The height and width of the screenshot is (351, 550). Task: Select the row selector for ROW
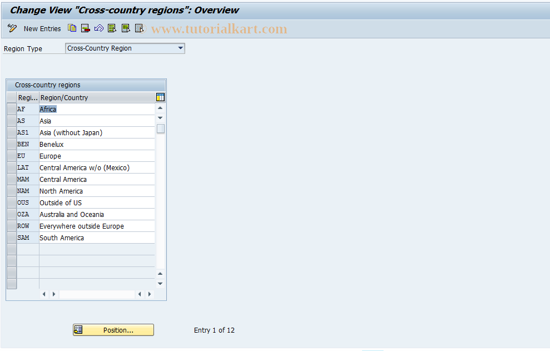coord(12,226)
